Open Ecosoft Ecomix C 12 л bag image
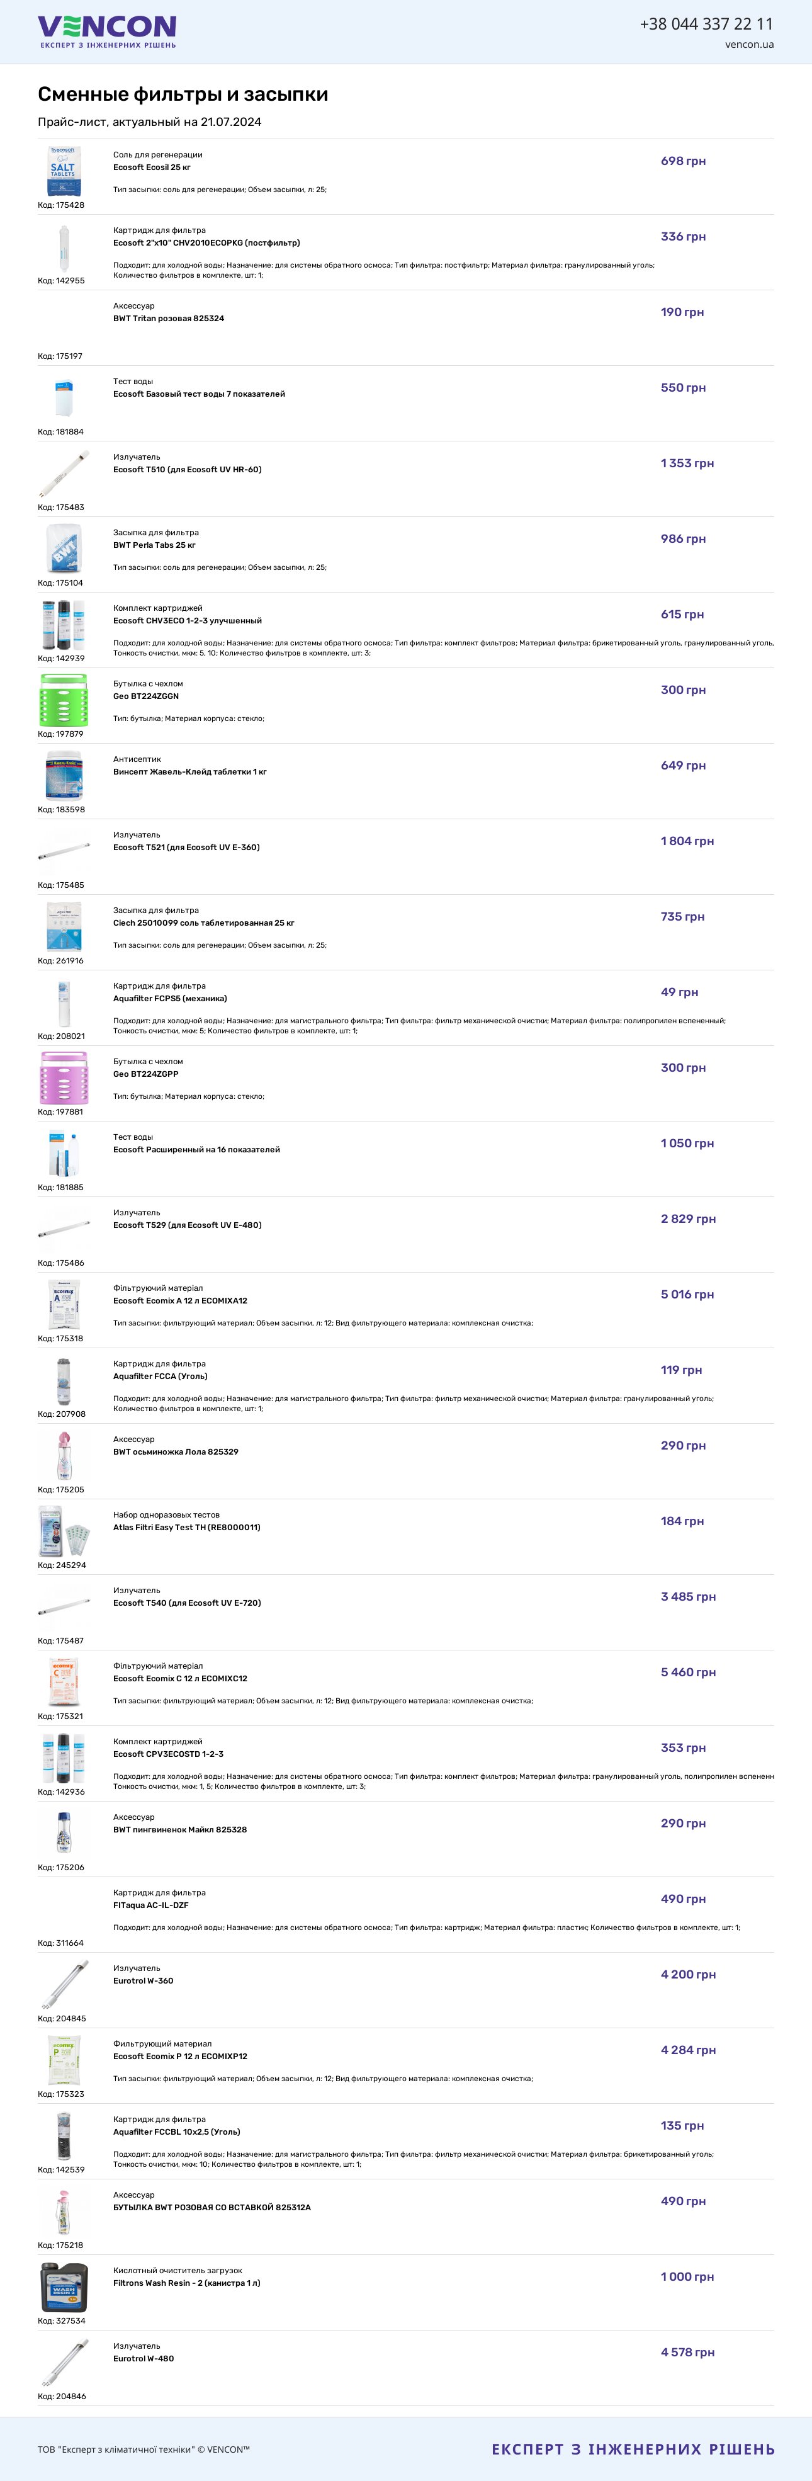Viewport: 812px width, 2481px height. [64, 1683]
